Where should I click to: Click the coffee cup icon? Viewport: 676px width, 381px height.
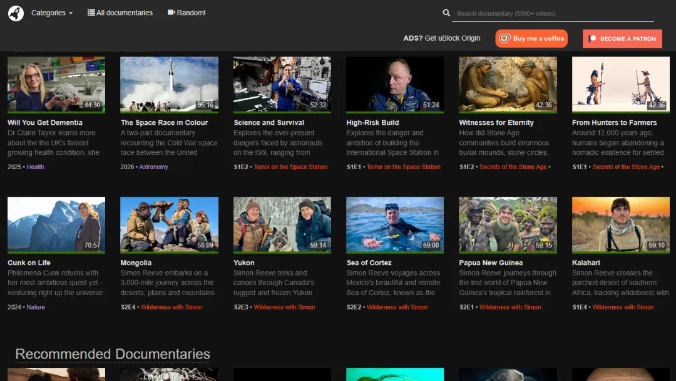[504, 38]
